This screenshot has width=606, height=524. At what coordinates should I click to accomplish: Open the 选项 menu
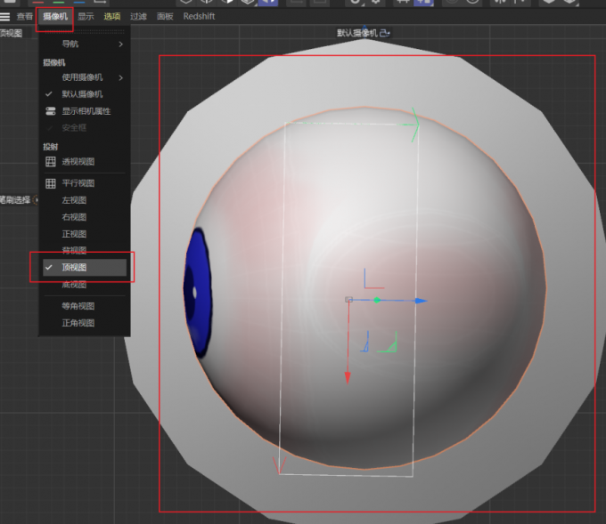point(112,17)
